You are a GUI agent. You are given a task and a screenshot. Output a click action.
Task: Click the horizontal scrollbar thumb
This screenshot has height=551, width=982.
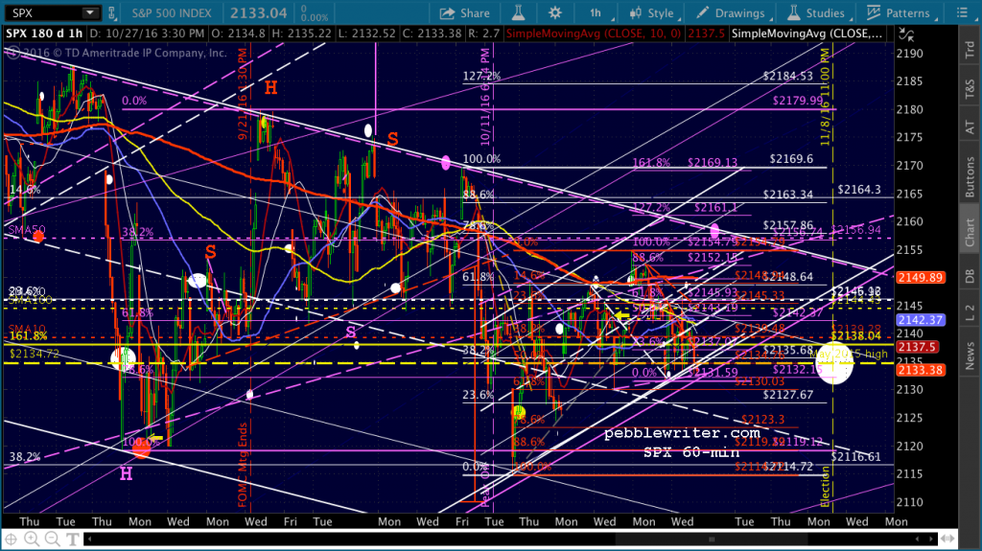tap(712, 539)
